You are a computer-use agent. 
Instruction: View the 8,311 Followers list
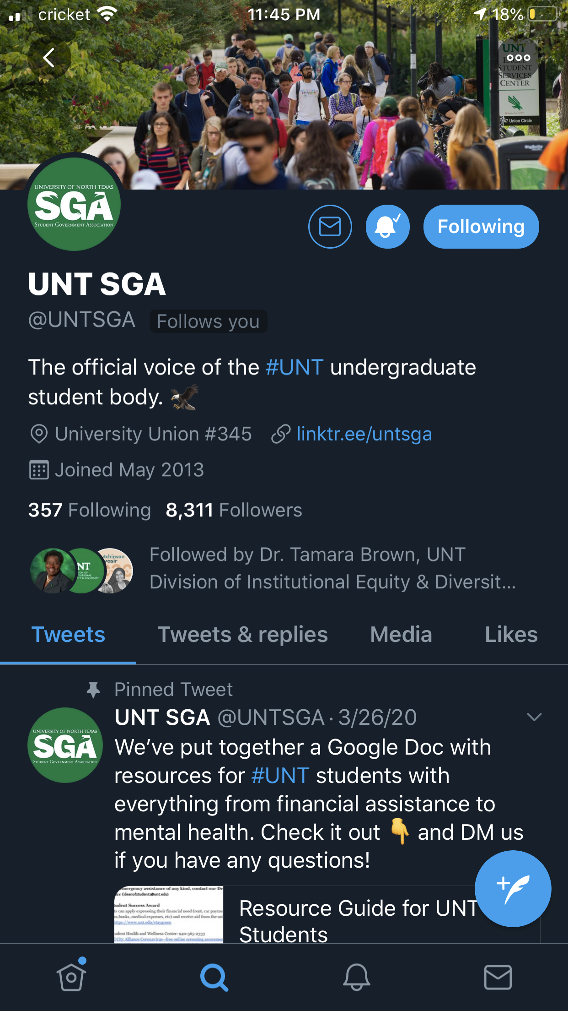[x=234, y=510]
